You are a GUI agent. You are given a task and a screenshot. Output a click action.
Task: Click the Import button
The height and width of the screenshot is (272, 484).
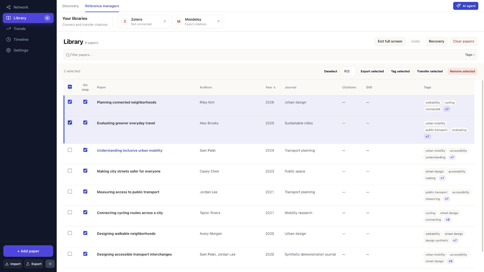coord(13,264)
